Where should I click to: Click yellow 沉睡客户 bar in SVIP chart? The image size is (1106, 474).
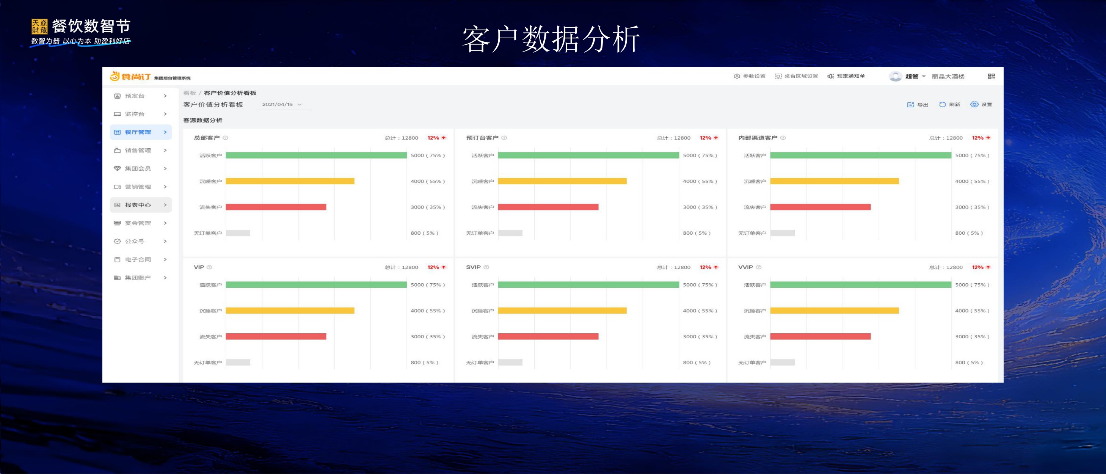(562, 311)
